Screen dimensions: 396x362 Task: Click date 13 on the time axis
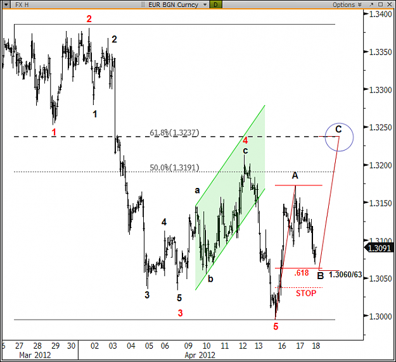[x=259, y=346]
